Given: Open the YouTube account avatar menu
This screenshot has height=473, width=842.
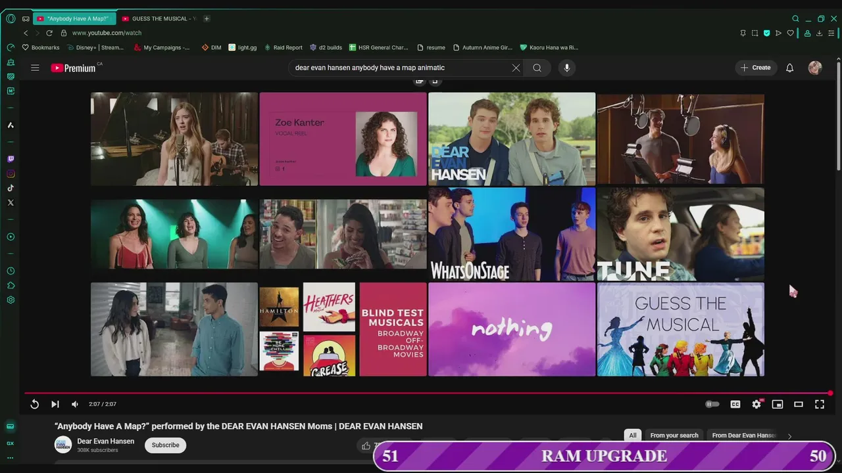Looking at the screenshot, I should (x=815, y=68).
